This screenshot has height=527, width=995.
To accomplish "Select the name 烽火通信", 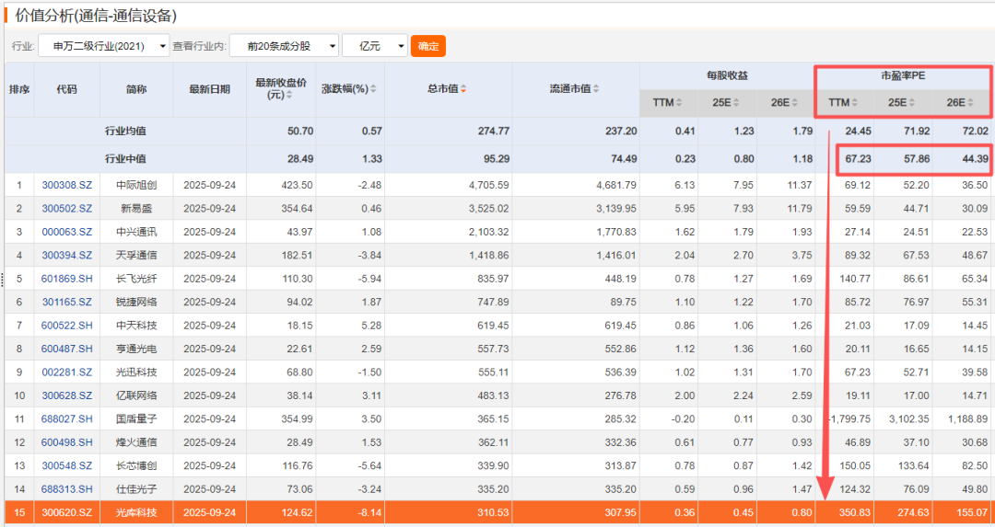I will tap(136, 442).
